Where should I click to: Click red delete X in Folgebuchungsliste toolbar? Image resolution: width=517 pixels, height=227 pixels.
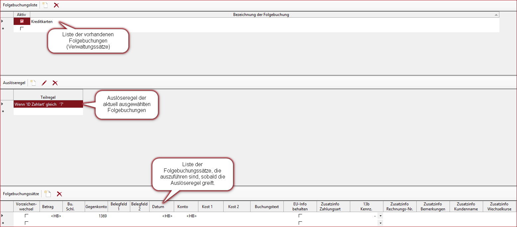tap(56, 5)
